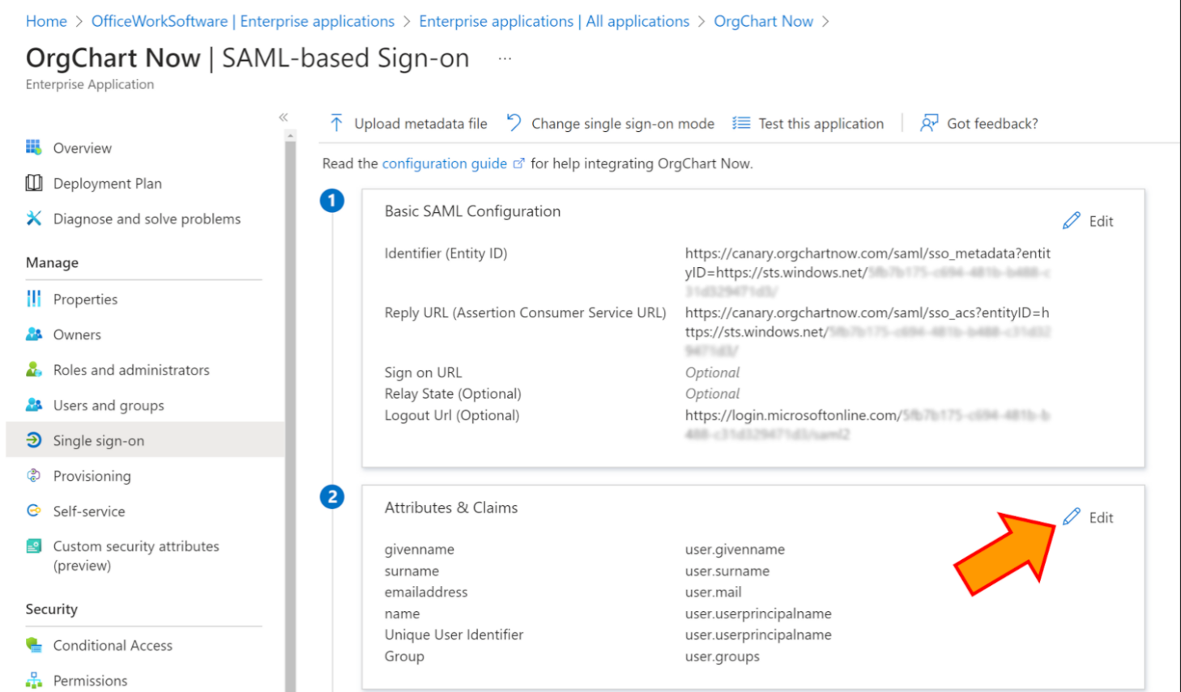Click the Sign on URL label
This screenshot has width=1181, height=692.
[423, 372]
